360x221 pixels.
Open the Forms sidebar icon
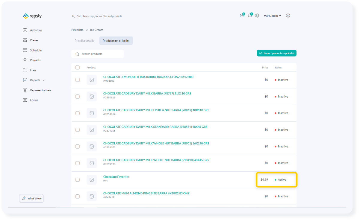[x=25, y=100]
